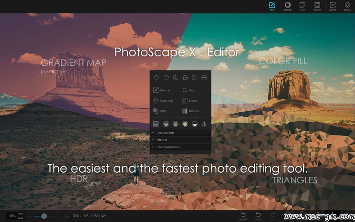Open the Brush tab
355x222 pixels.
(x=347, y=7)
